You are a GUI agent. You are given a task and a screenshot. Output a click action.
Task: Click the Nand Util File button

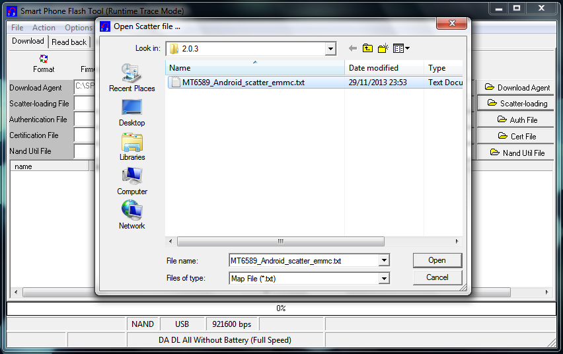click(517, 153)
